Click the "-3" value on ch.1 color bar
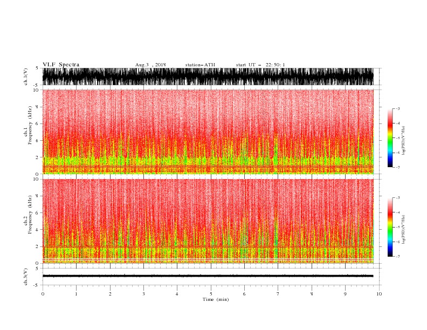 pyautogui.click(x=397, y=108)
